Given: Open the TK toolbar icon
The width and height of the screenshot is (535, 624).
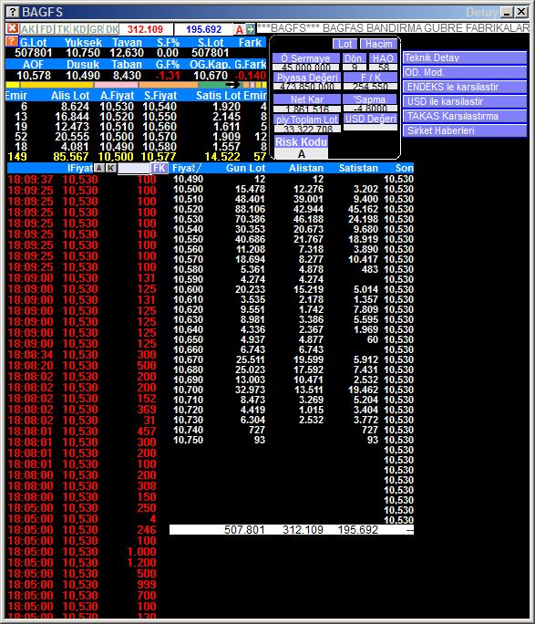Looking at the screenshot, I should point(63,29).
